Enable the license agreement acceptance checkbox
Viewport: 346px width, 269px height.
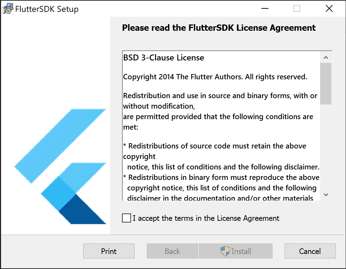(126, 218)
